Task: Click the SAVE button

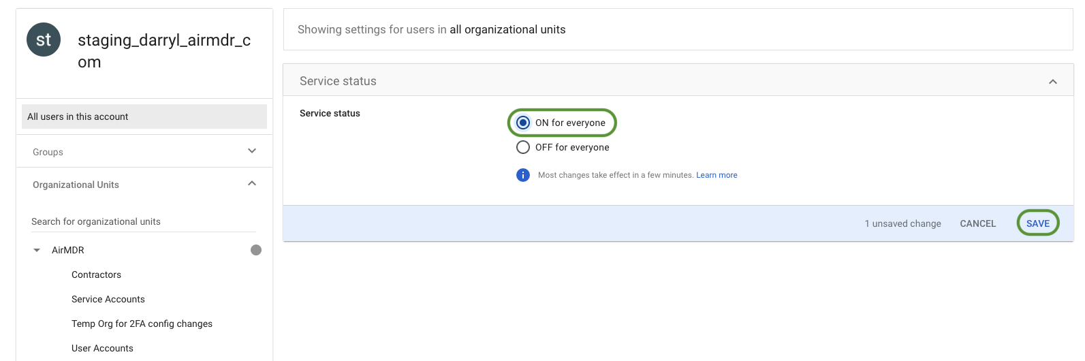Action: pos(1038,223)
